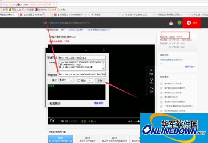Screen dimensions: 208x143
Task: Click the speaker volume icon in the player
Action: pos(130,122)
